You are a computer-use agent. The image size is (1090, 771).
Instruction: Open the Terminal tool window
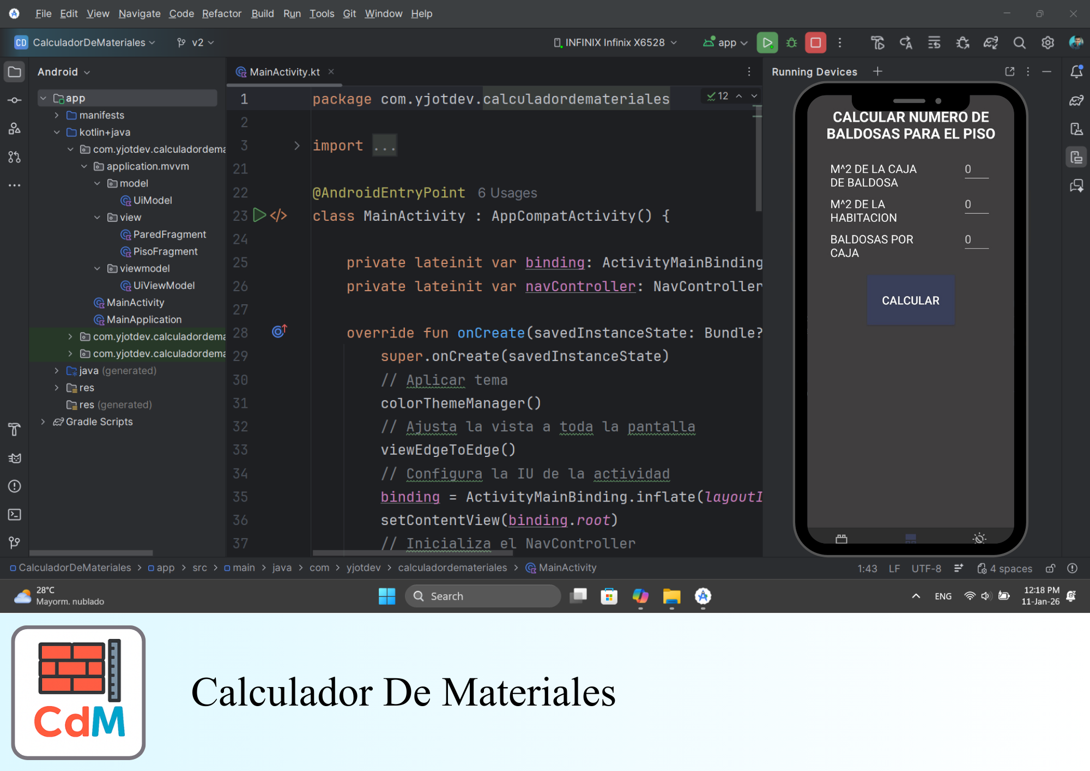click(x=14, y=514)
